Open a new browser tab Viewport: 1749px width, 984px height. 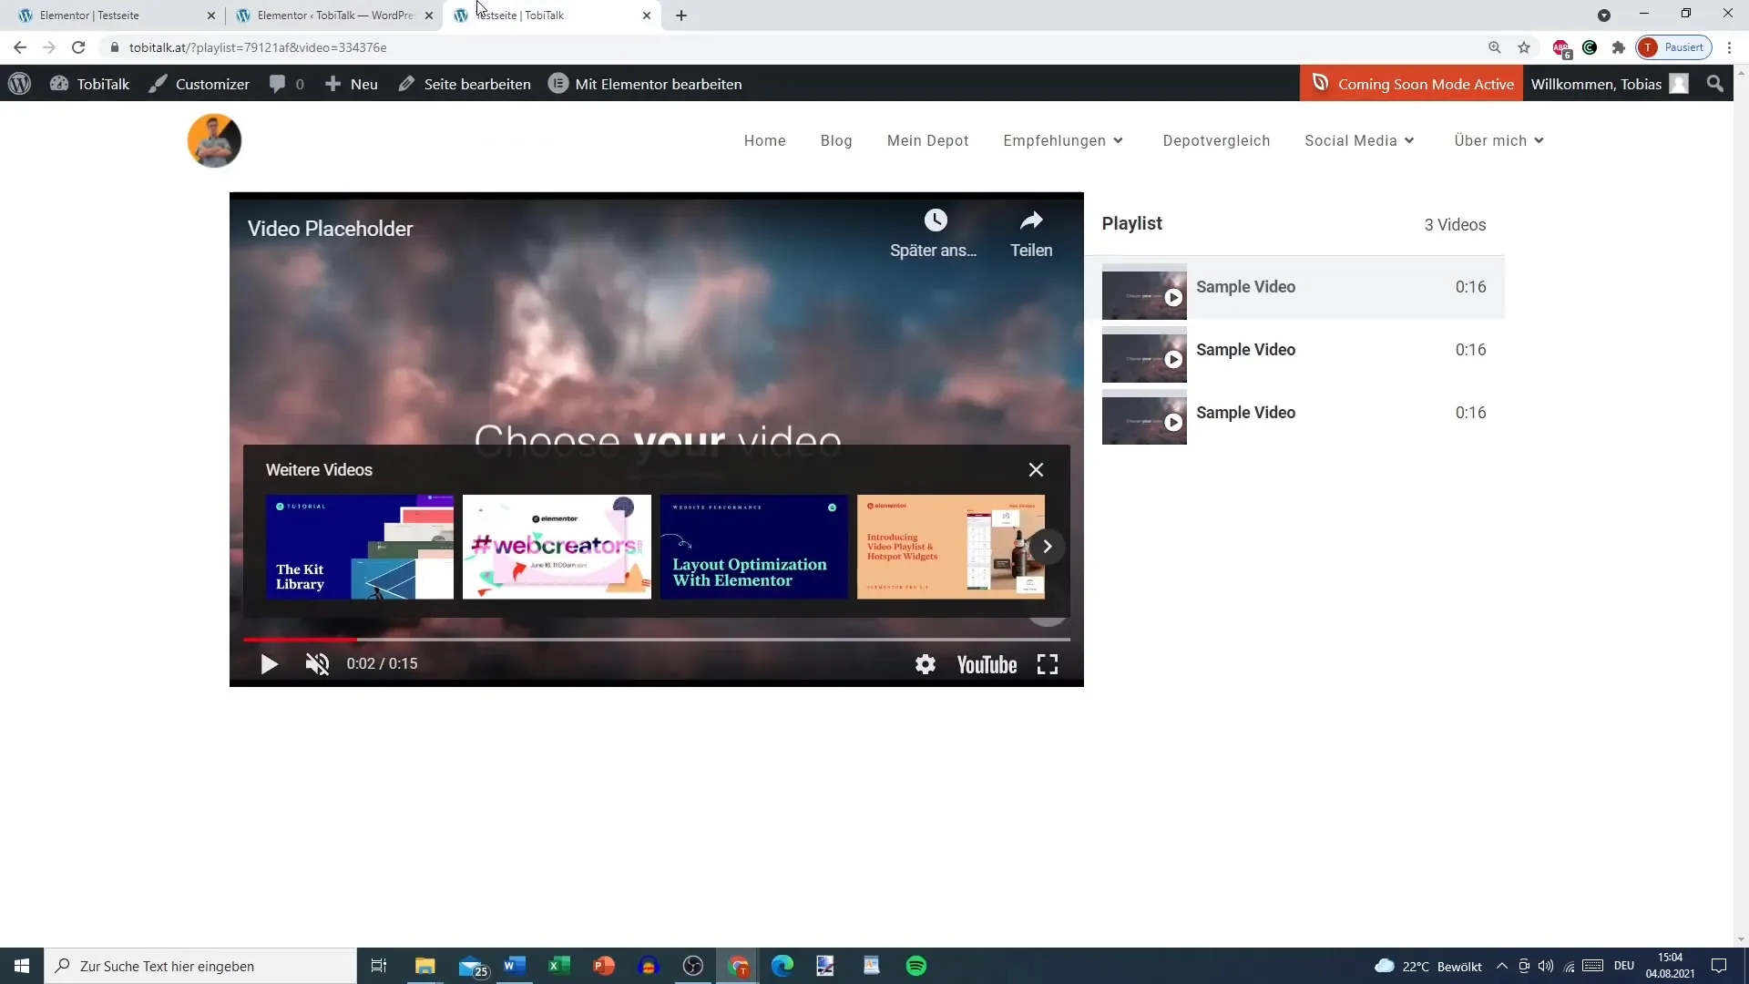point(681,15)
